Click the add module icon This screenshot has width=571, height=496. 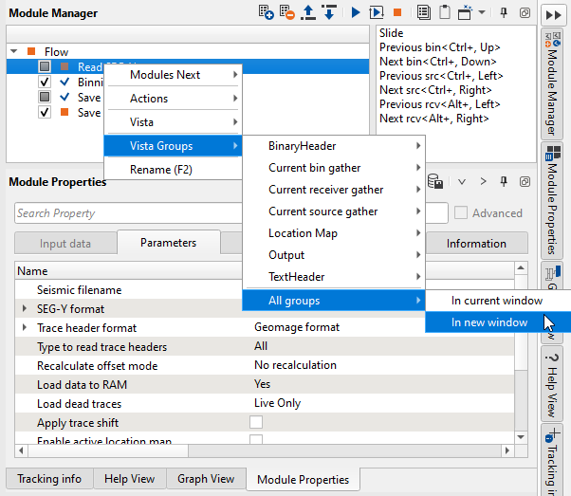pos(267,12)
